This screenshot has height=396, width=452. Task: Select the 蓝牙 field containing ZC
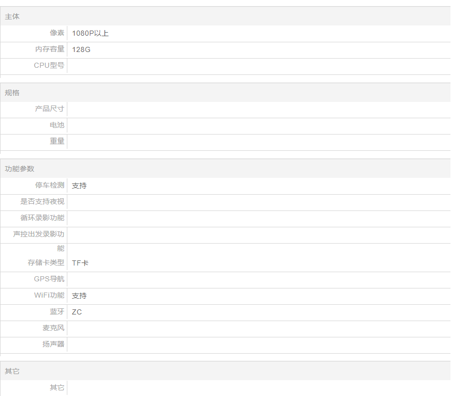(258, 312)
